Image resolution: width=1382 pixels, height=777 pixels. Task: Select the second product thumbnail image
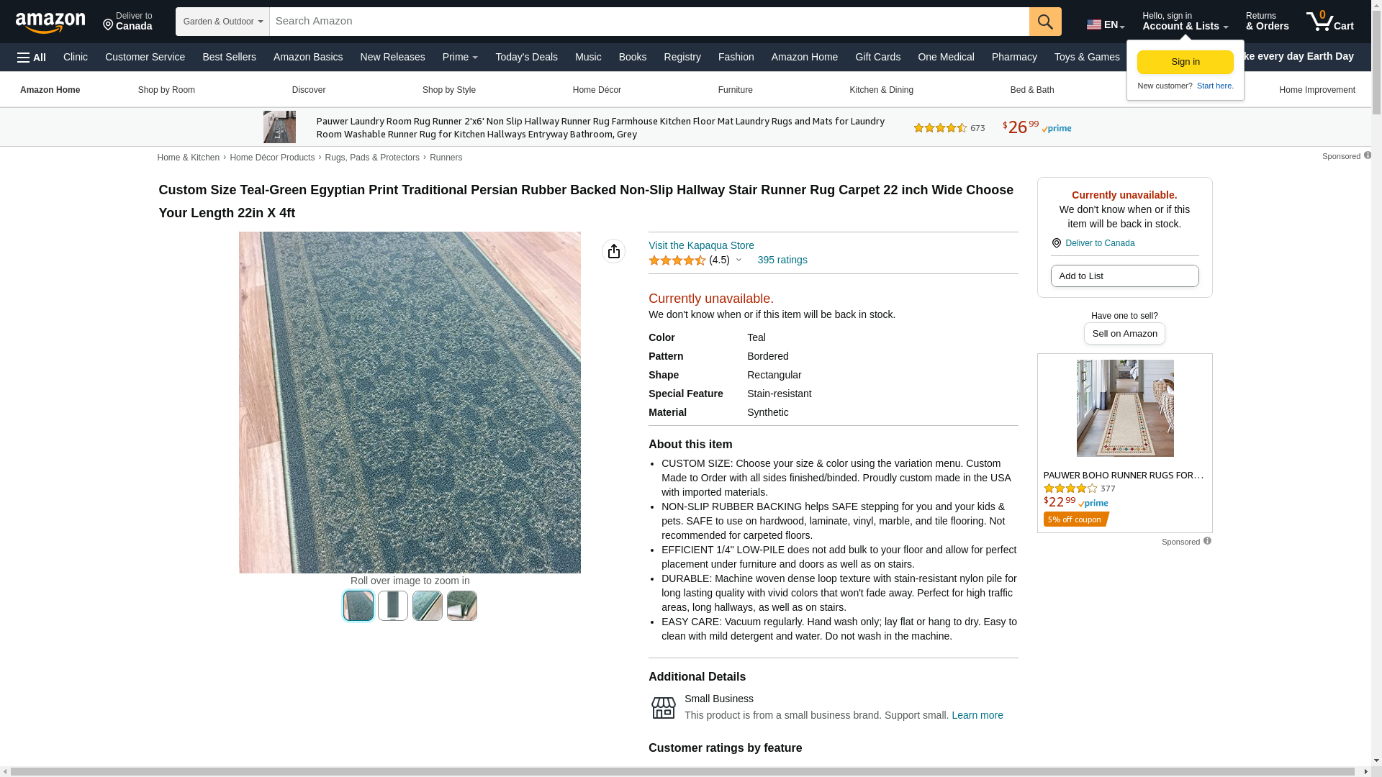pos(393,606)
